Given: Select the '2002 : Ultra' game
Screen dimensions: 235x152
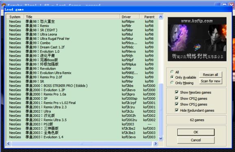Looking at the screenshot, I should pos(82,111).
